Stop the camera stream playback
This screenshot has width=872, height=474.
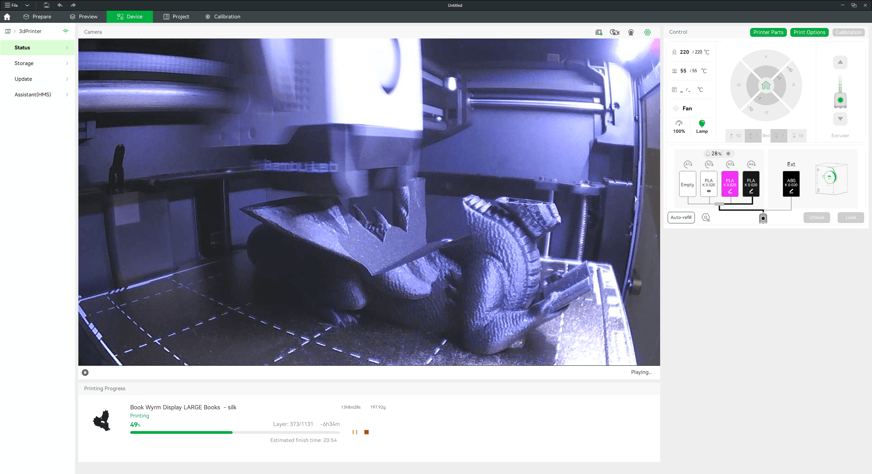click(85, 373)
